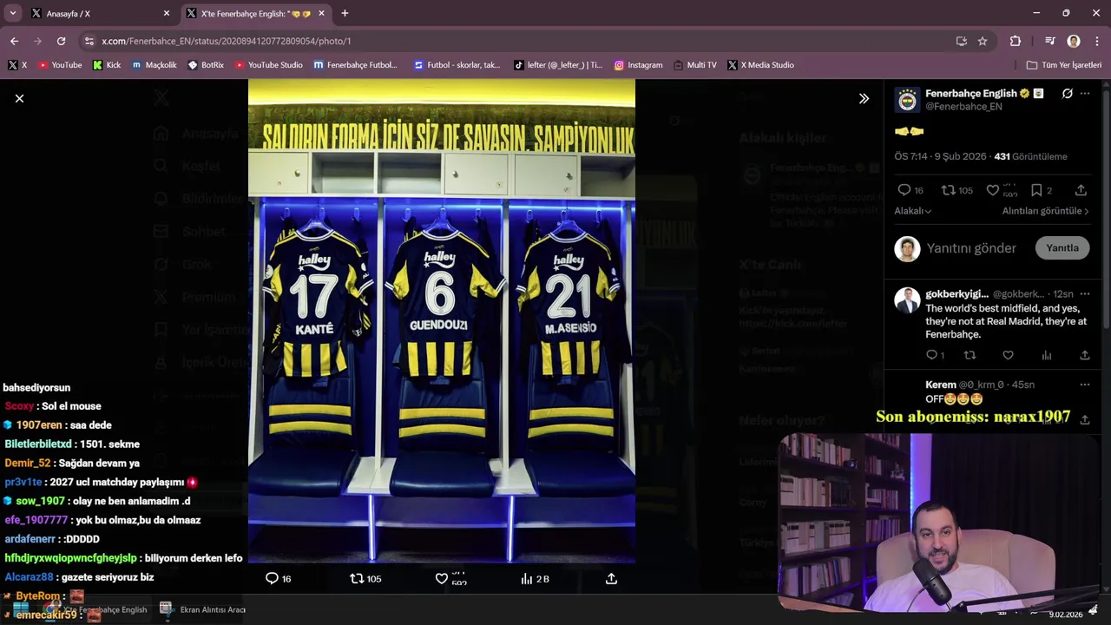Click the locker room jersey photo
1111x625 pixels.
pyautogui.click(x=442, y=321)
